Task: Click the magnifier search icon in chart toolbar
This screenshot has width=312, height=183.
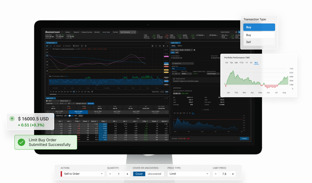Action: (x=86, y=46)
